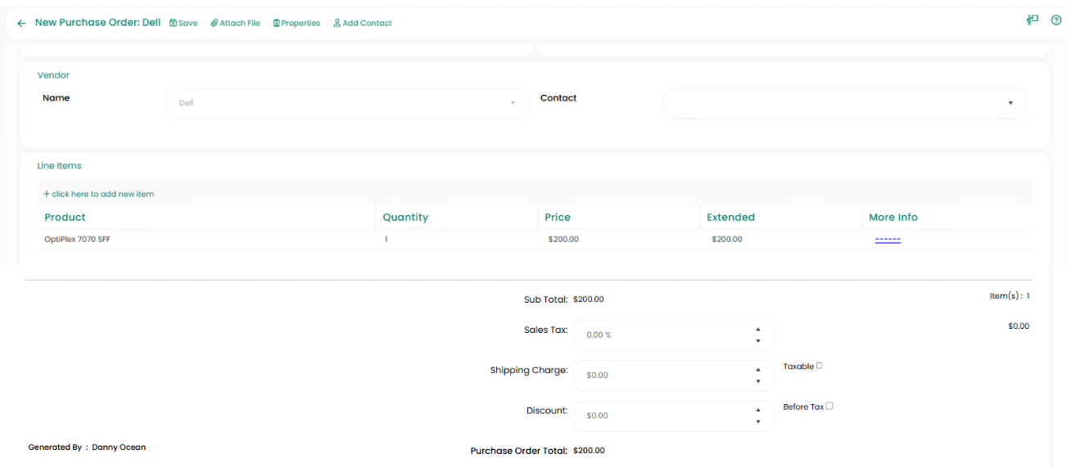
Task: Open the Contact dropdown
Action: (1010, 103)
